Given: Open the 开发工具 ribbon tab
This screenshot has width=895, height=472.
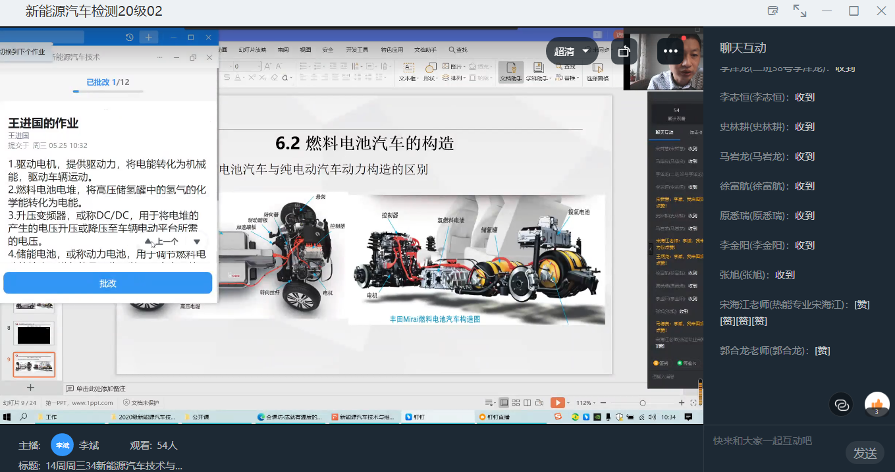Looking at the screenshot, I should (x=357, y=49).
